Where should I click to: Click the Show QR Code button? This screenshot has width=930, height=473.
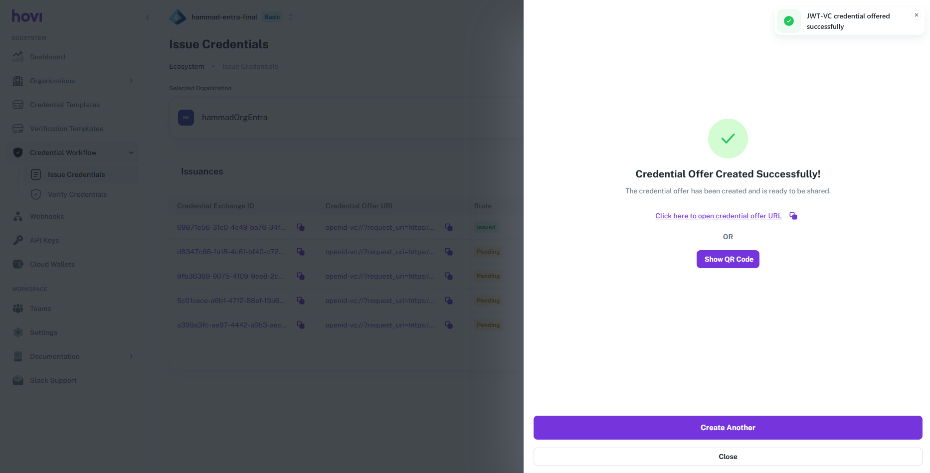[x=728, y=259]
